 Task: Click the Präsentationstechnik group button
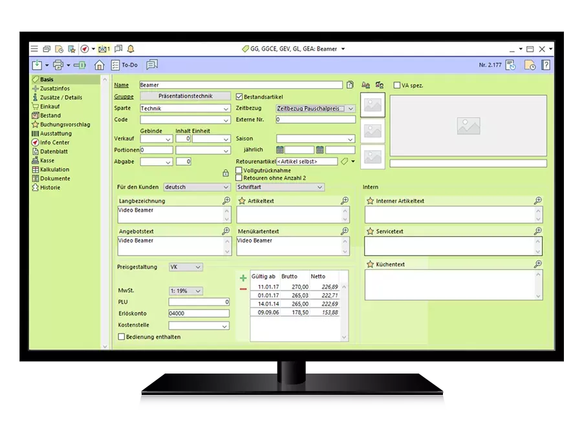(x=185, y=96)
